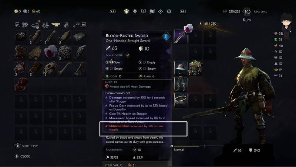The height and width of the screenshot is (167, 296).
Task: Filter inventory by key items icon
Action: [76, 25]
